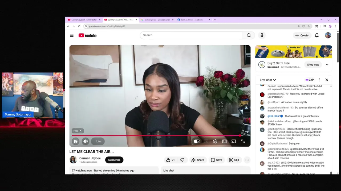This screenshot has width=341, height=191.
Task: Open the player settings gear
Action: tap(215, 141)
